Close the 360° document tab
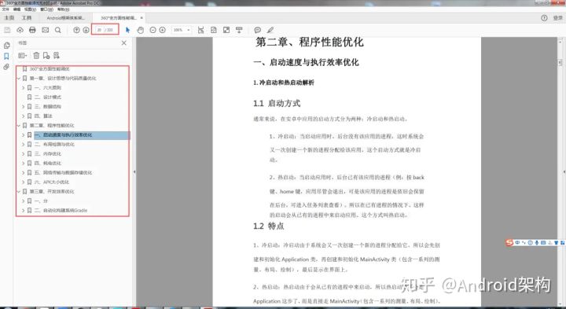 pyautogui.click(x=141, y=17)
